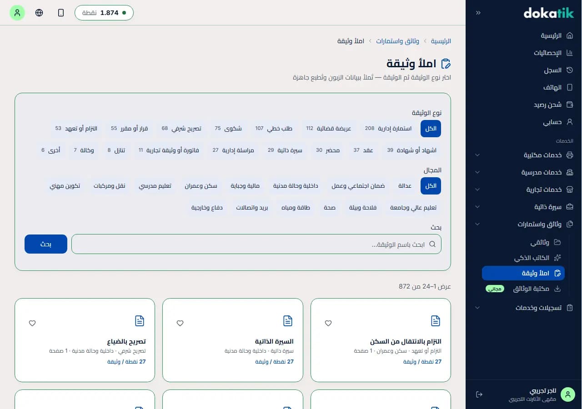582x409 pixels.
Task: Filter by طلب خطي document type
Action: tap(274, 129)
